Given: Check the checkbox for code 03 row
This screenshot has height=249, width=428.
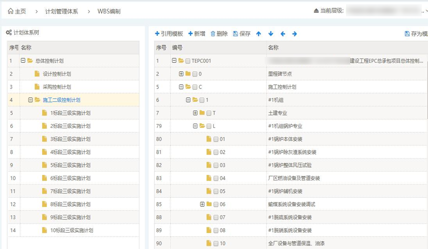Looking at the screenshot, I should [216, 165].
